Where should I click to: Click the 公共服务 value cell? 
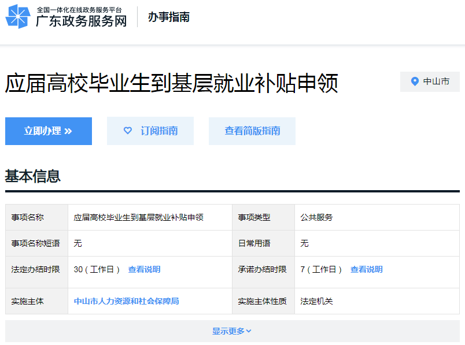(377, 217)
